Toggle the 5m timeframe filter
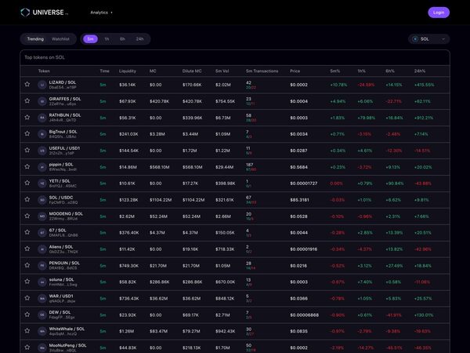This screenshot has width=470, height=353. click(90, 39)
